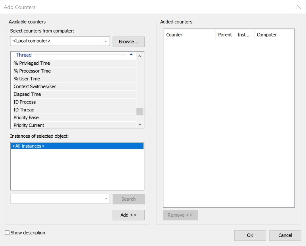This screenshot has height=246, width=306.
Task: Select the Priority Base counter
Action: tap(26, 117)
